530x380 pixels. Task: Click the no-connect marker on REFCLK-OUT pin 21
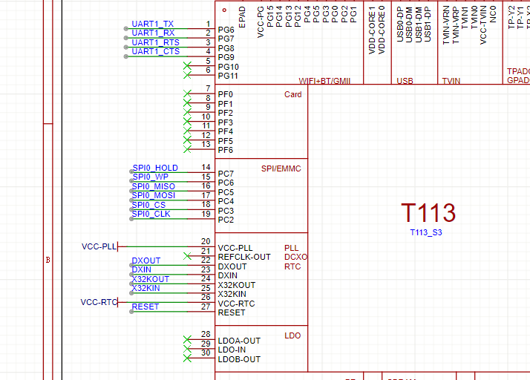point(187,256)
